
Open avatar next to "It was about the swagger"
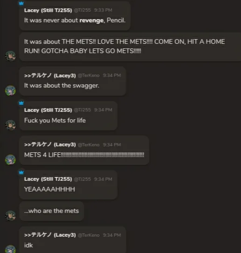click(x=11, y=90)
